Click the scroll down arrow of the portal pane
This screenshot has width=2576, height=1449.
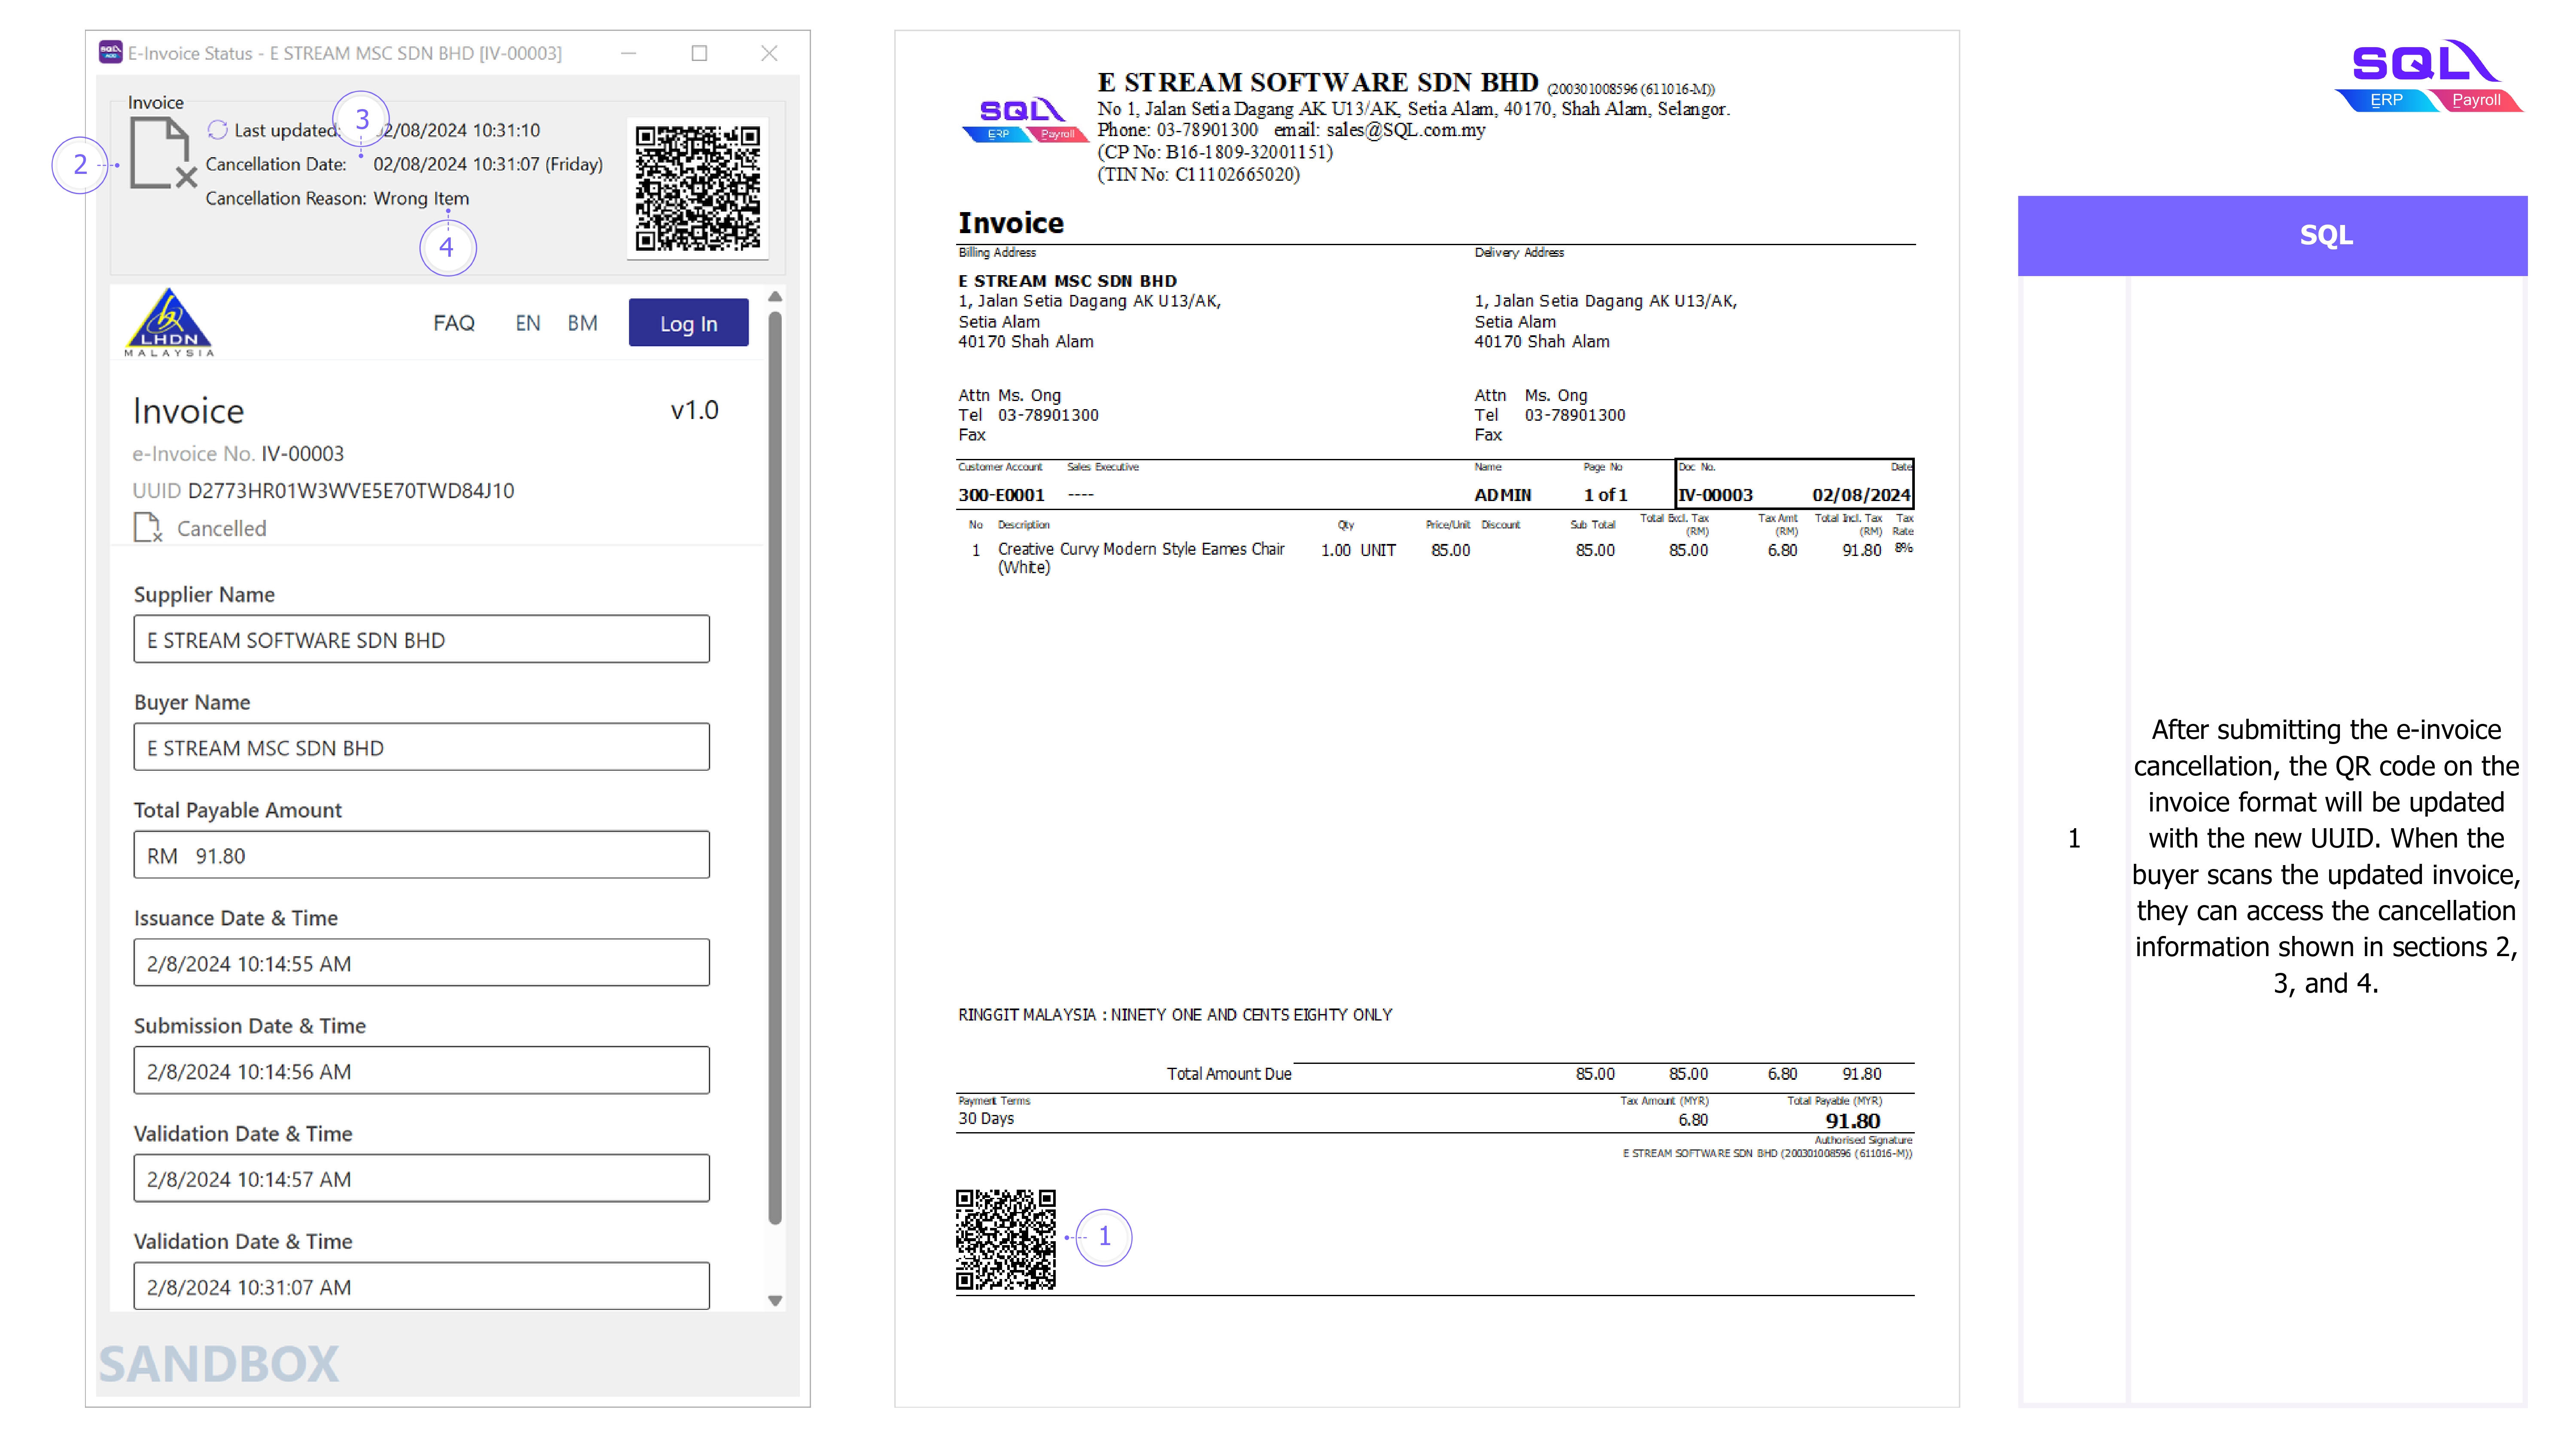point(775,1301)
